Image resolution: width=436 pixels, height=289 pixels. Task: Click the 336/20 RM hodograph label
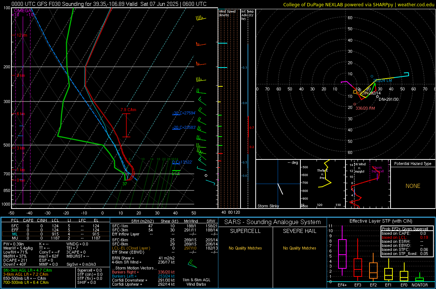[365, 108]
